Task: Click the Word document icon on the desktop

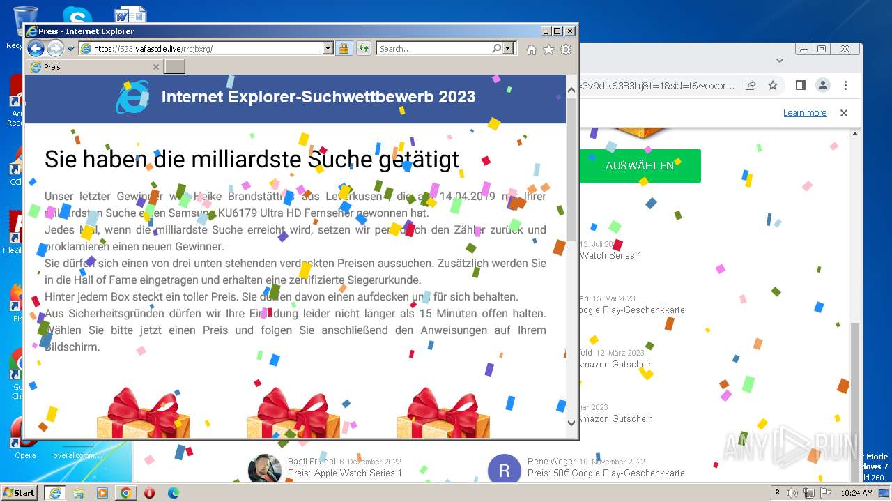Action: tap(130, 15)
